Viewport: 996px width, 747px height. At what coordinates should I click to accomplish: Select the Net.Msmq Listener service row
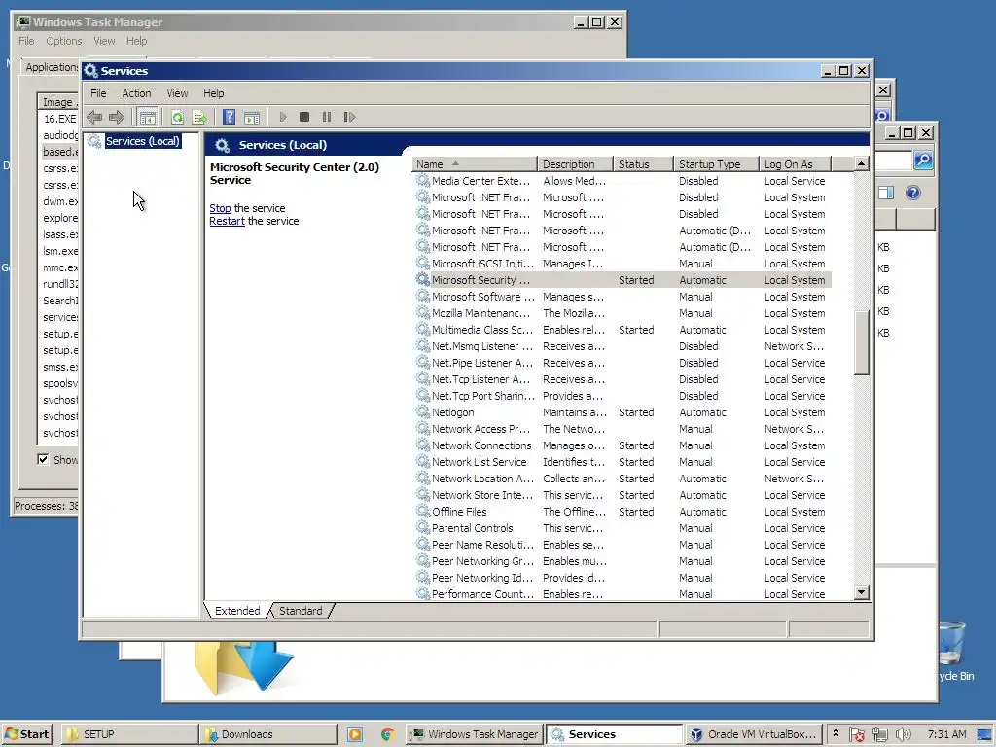(x=622, y=346)
